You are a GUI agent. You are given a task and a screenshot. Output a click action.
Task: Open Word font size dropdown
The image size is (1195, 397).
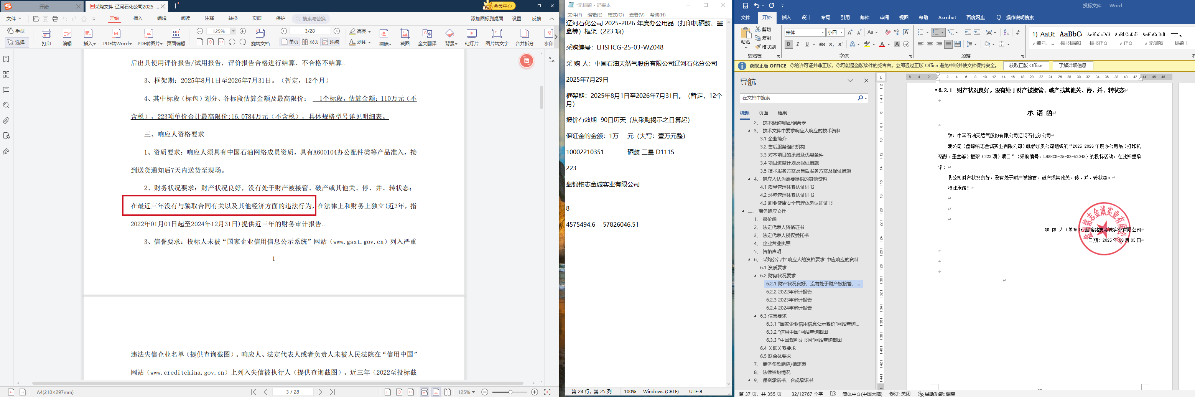coord(841,33)
